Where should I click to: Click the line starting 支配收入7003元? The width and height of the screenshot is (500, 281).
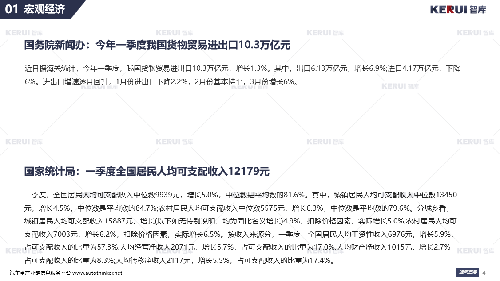[x=239, y=234]
